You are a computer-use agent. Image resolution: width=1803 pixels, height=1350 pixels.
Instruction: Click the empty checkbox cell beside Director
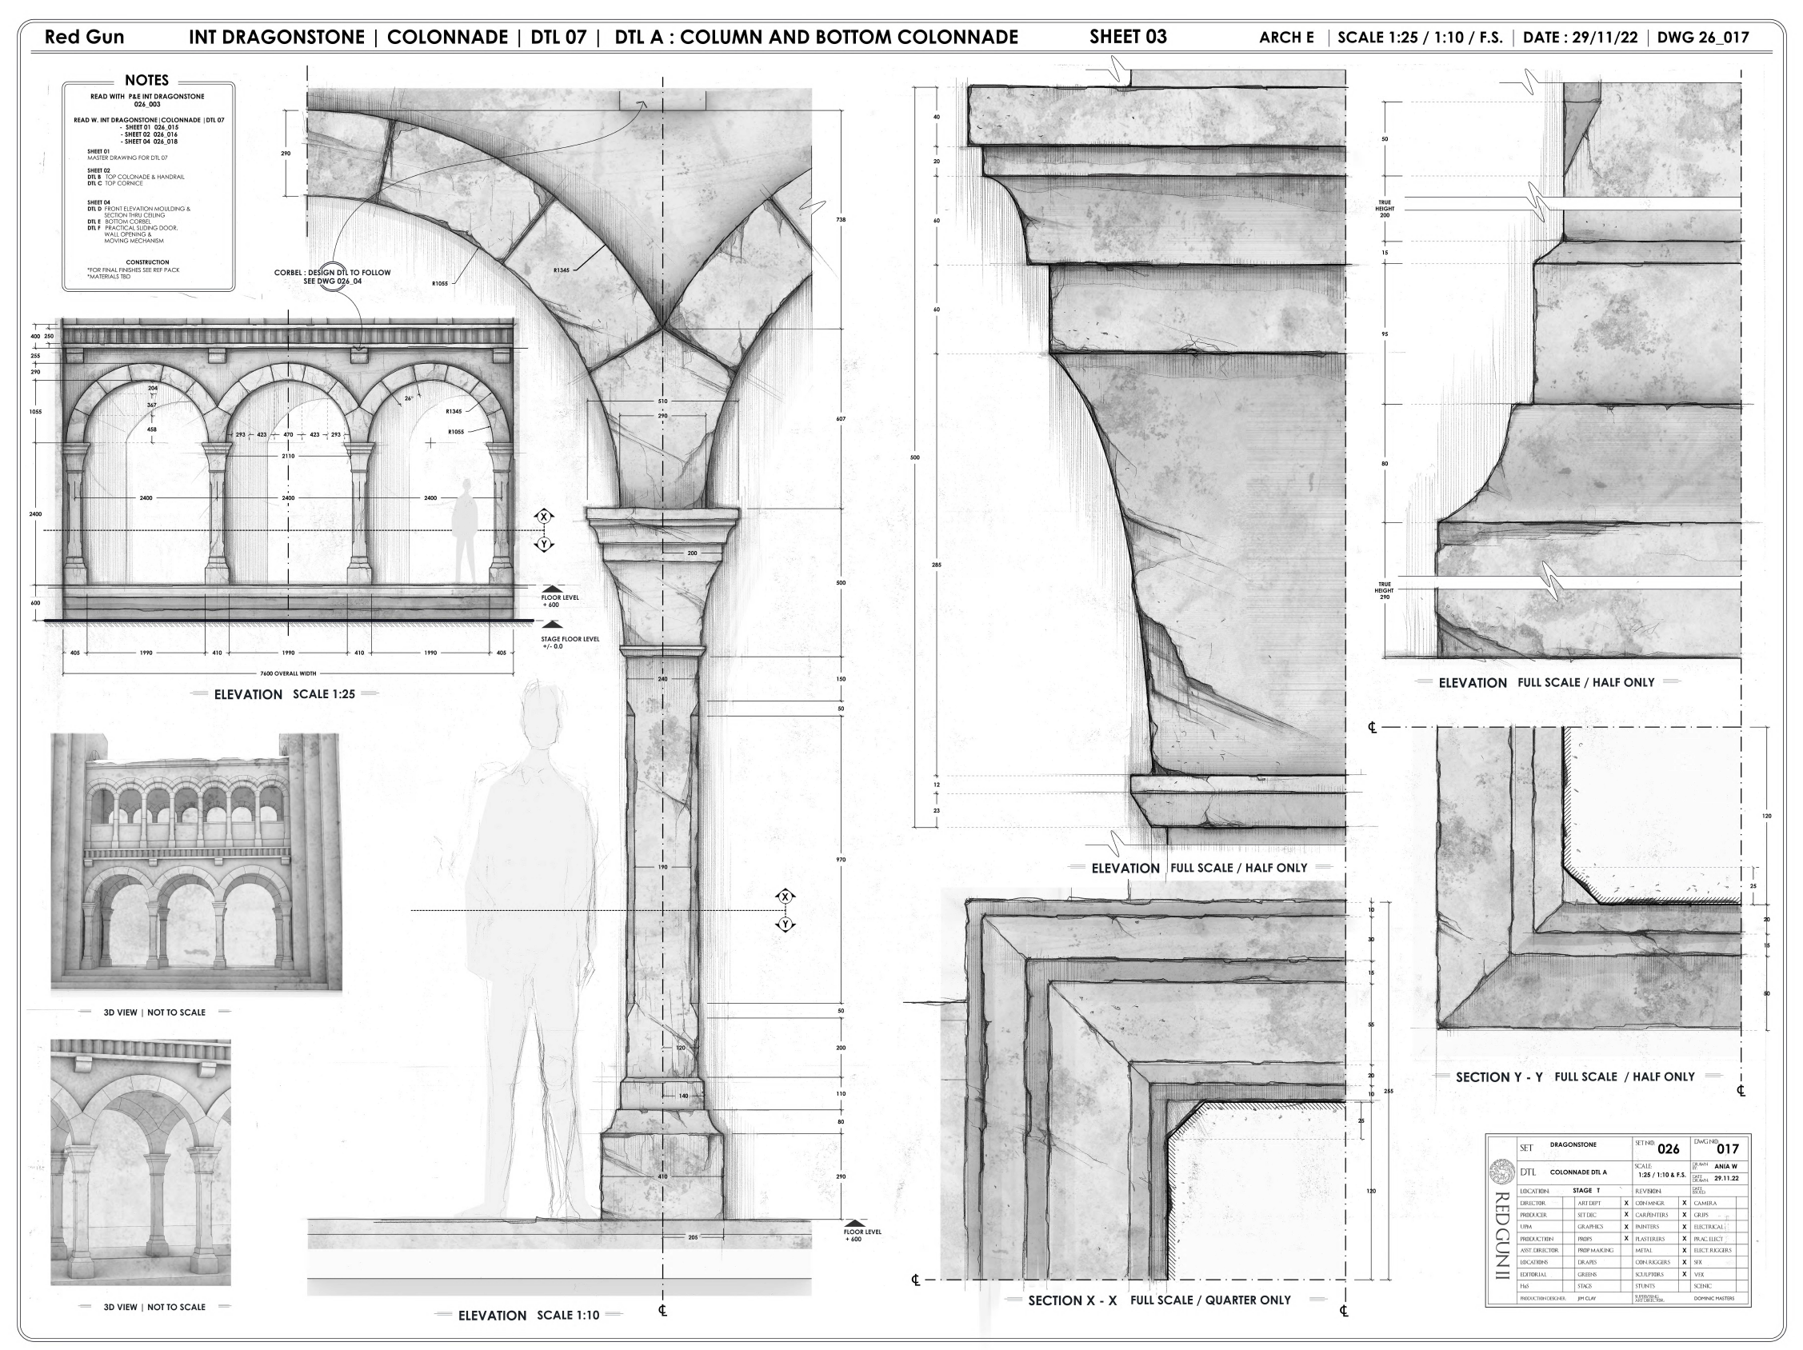tap(1569, 1203)
